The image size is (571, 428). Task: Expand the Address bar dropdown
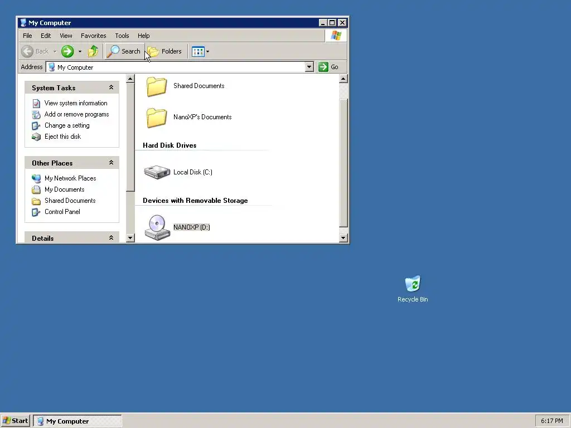click(x=309, y=67)
